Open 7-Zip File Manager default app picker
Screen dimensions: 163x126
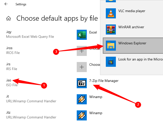[104, 81]
